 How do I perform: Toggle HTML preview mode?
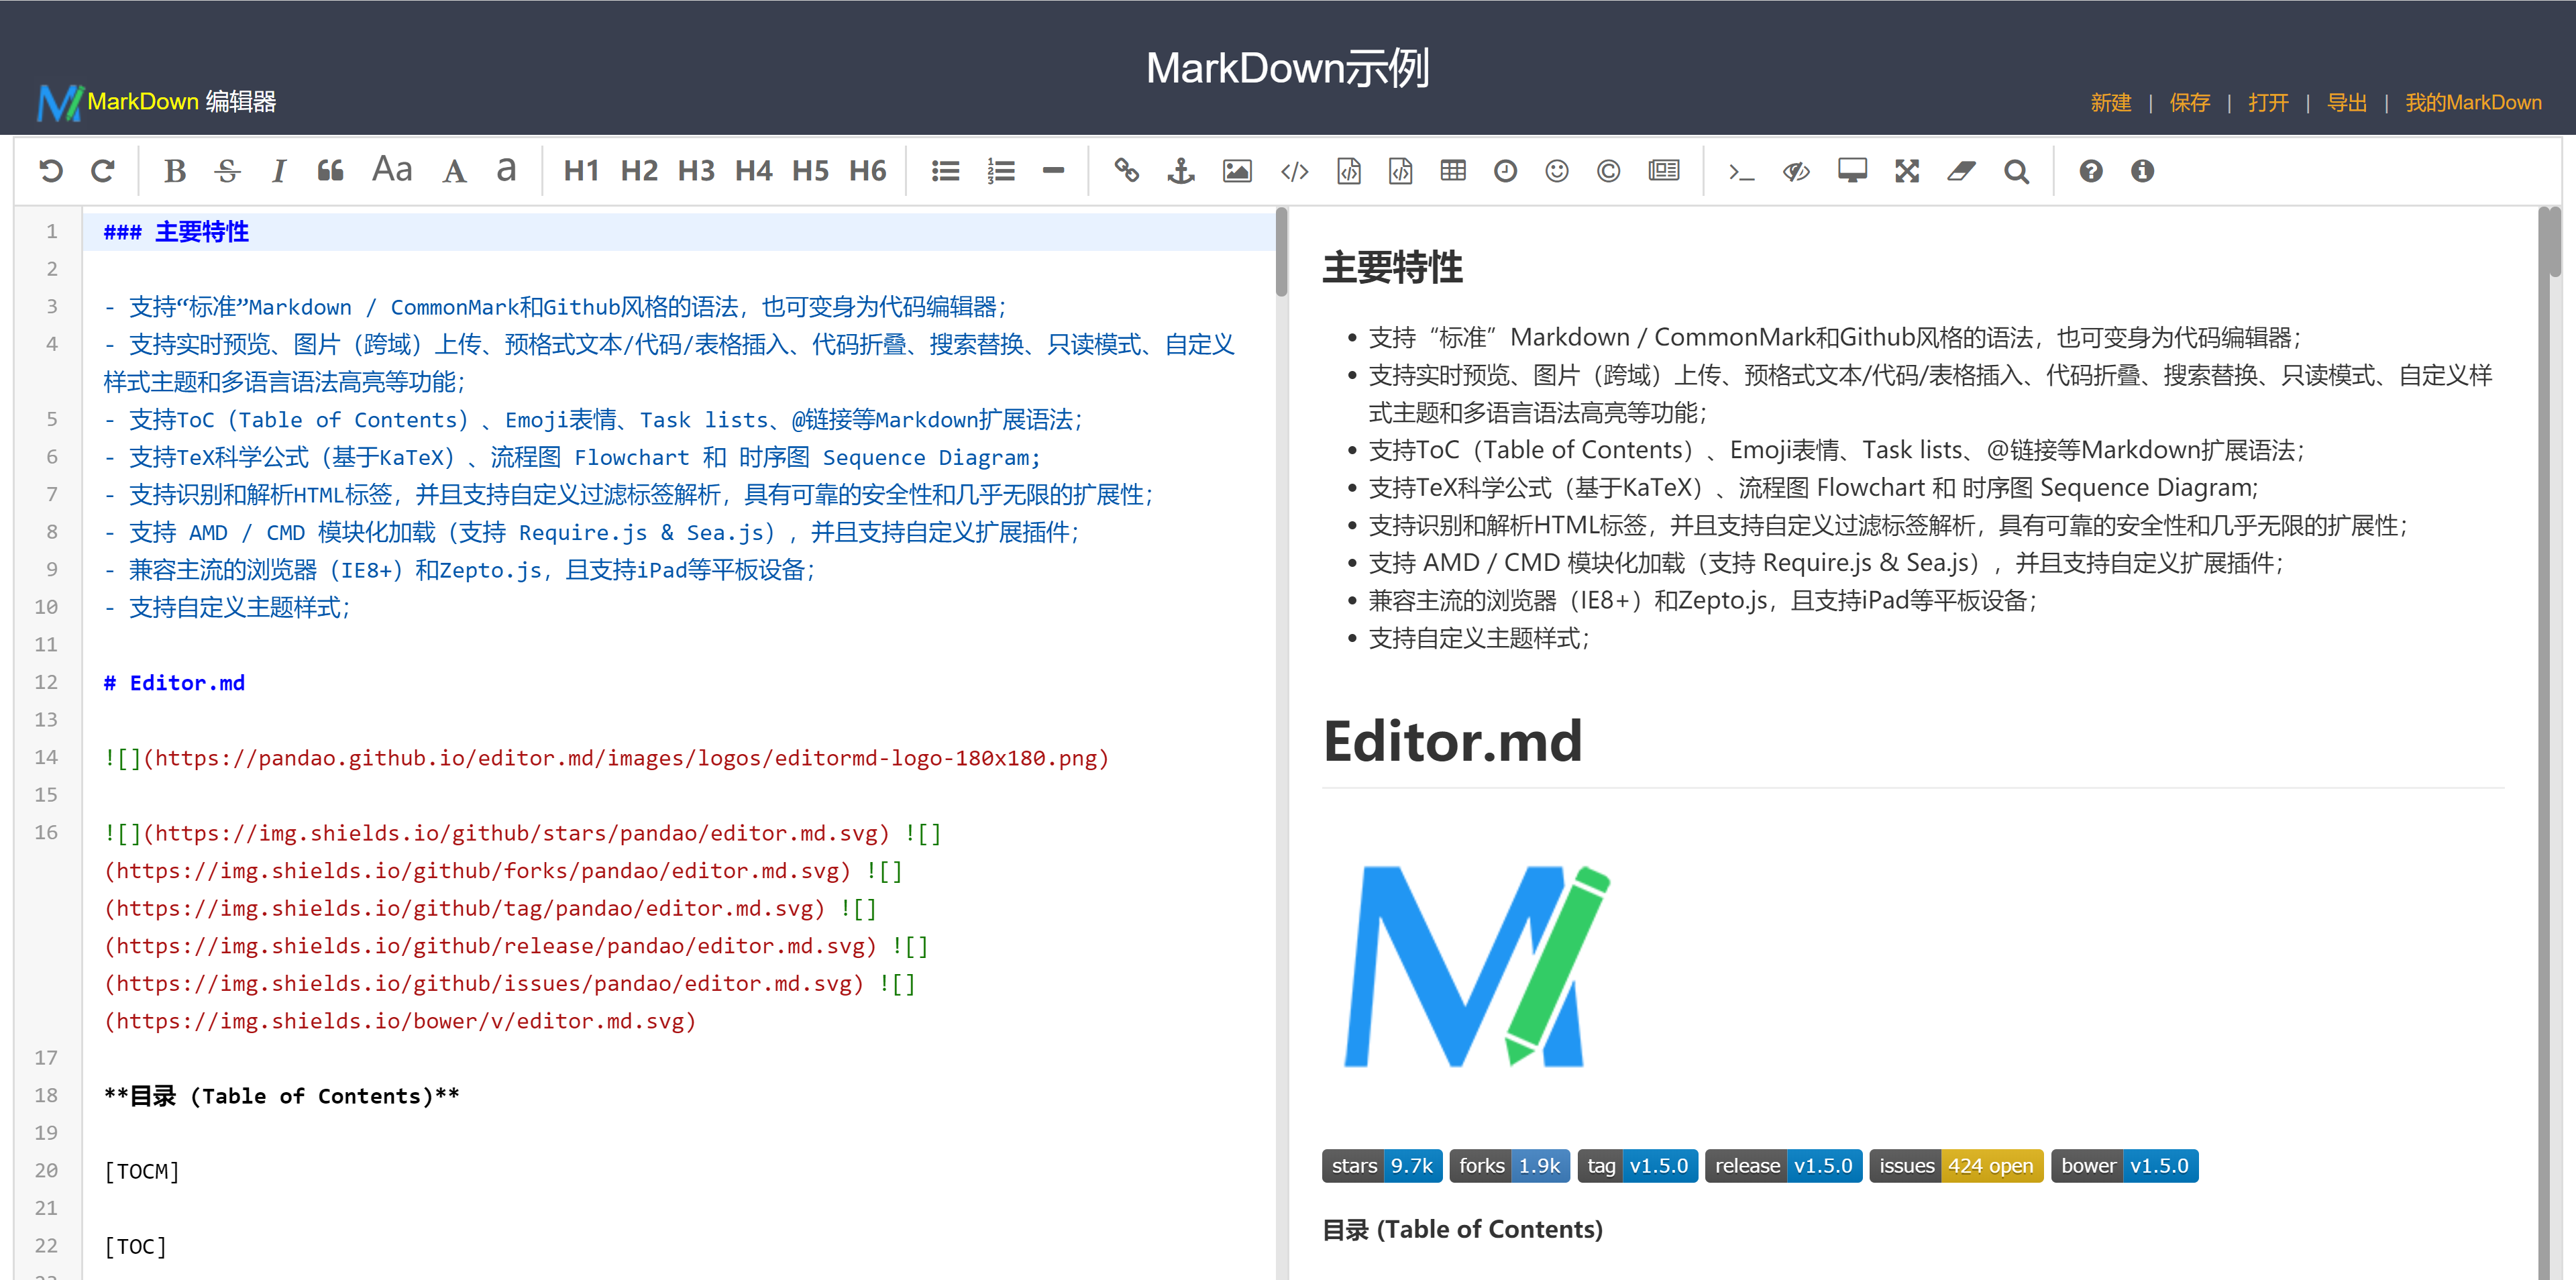click(1852, 170)
